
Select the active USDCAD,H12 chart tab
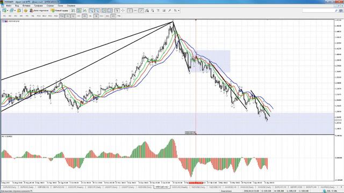(x=162, y=187)
